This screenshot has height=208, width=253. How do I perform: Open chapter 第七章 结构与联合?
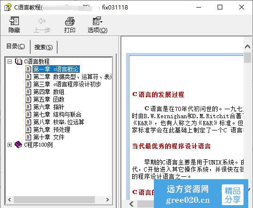click(x=57, y=114)
